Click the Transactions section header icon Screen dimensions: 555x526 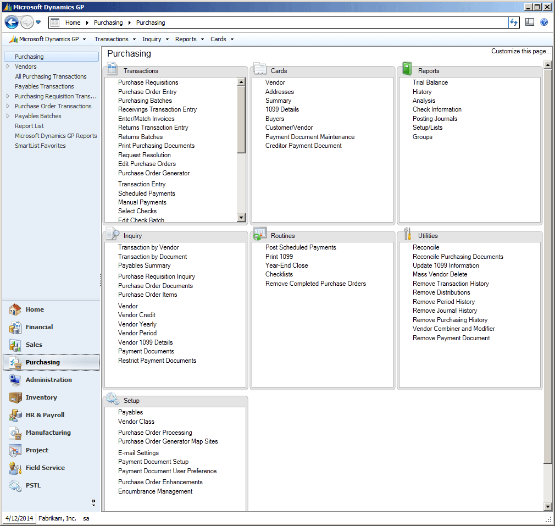click(x=112, y=69)
